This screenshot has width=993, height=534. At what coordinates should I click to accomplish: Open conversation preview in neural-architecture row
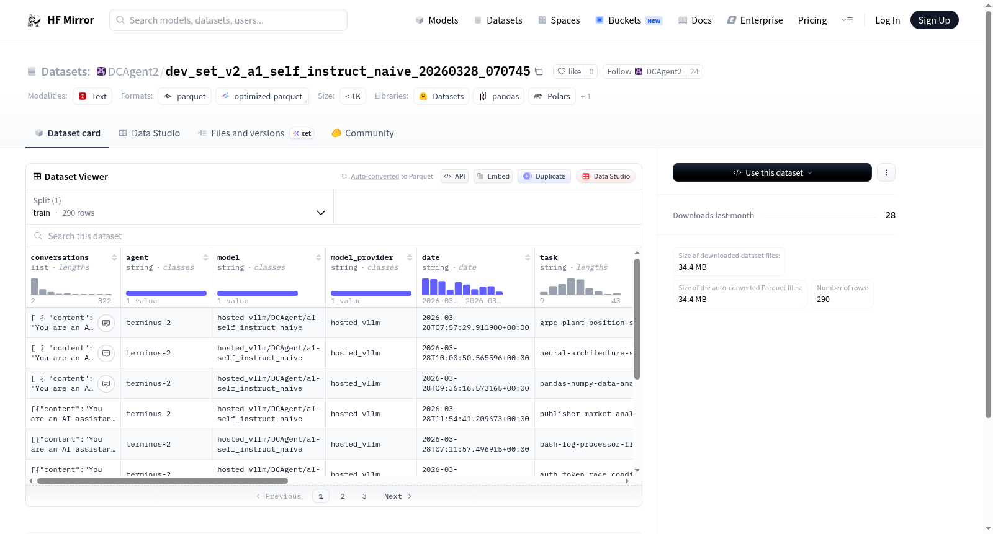(106, 354)
